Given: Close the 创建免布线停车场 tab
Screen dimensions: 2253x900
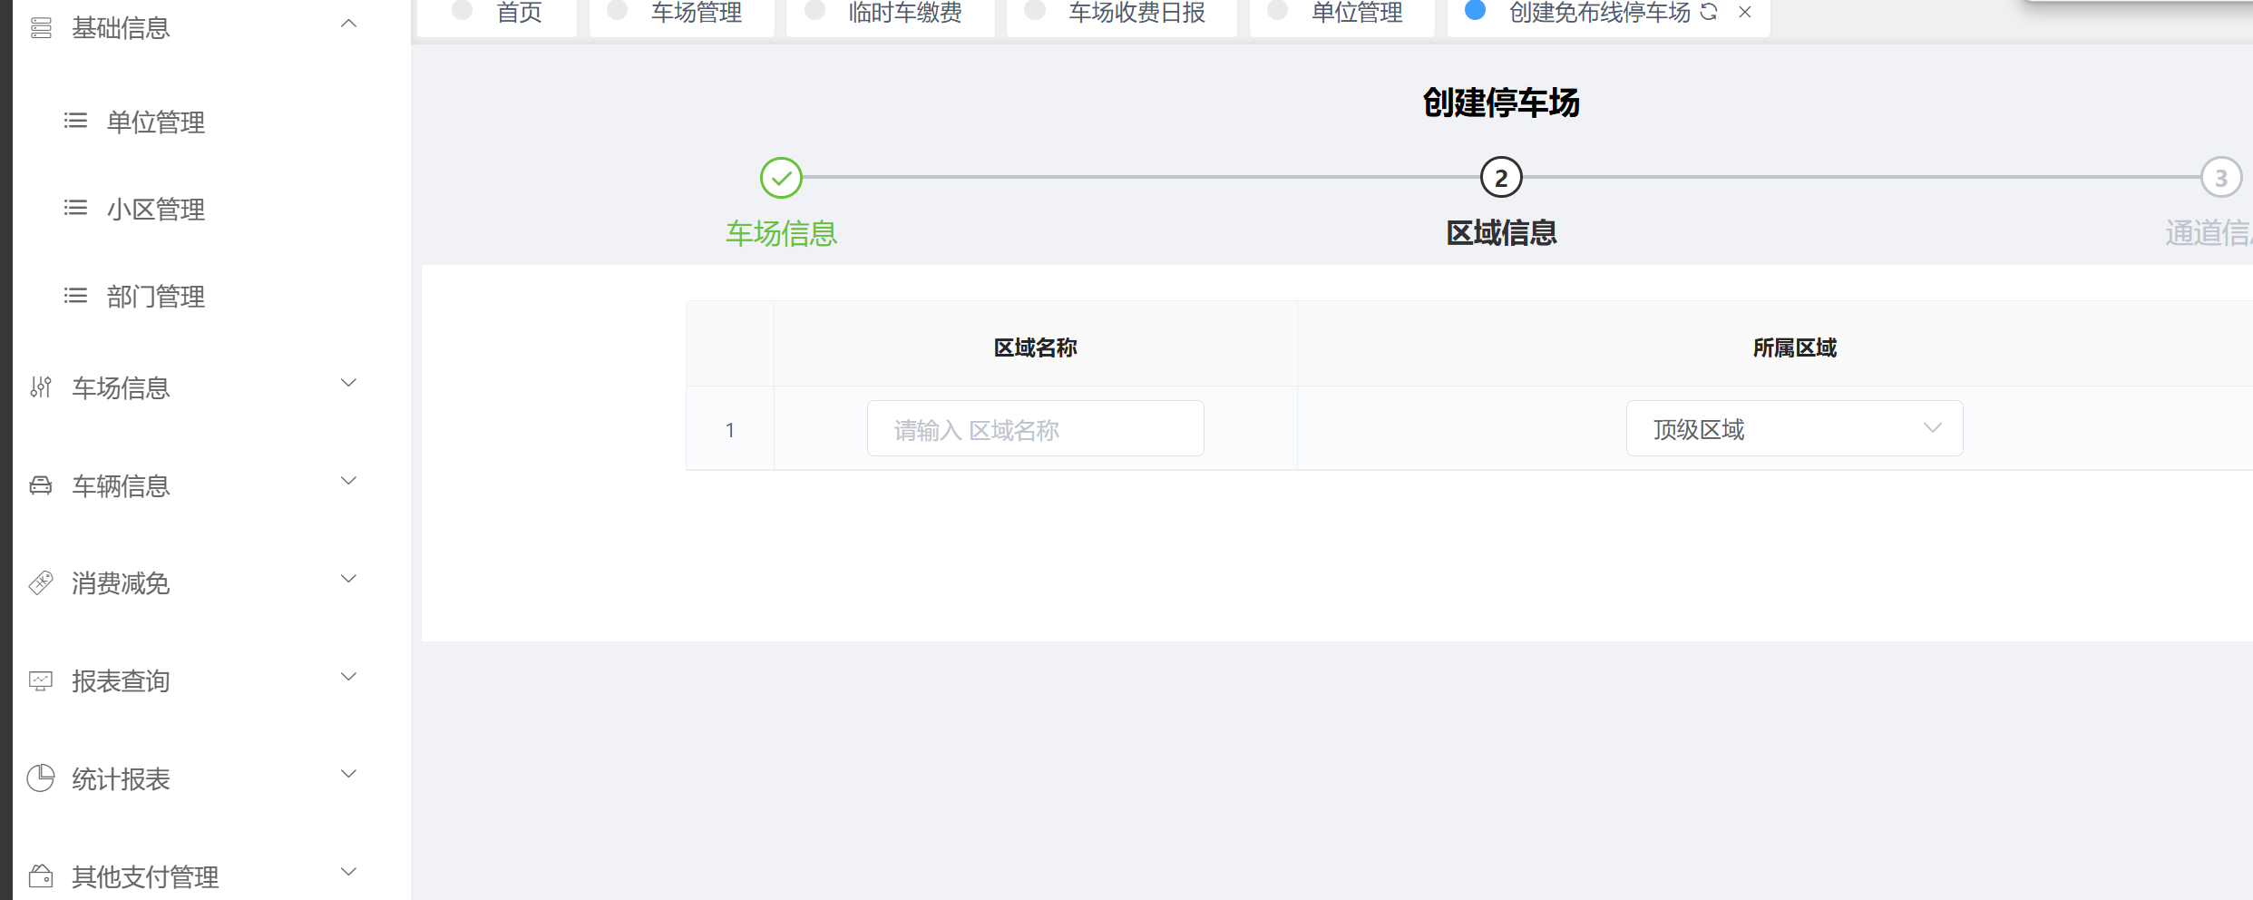Looking at the screenshot, I should coord(1745,12).
